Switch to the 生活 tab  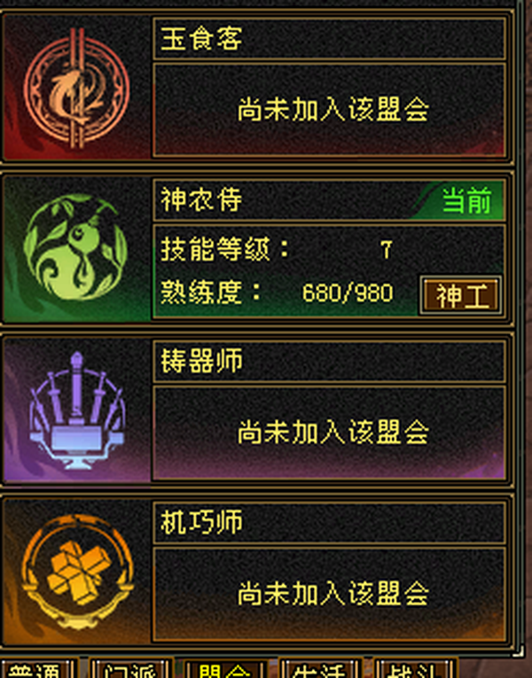coord(320,669)
